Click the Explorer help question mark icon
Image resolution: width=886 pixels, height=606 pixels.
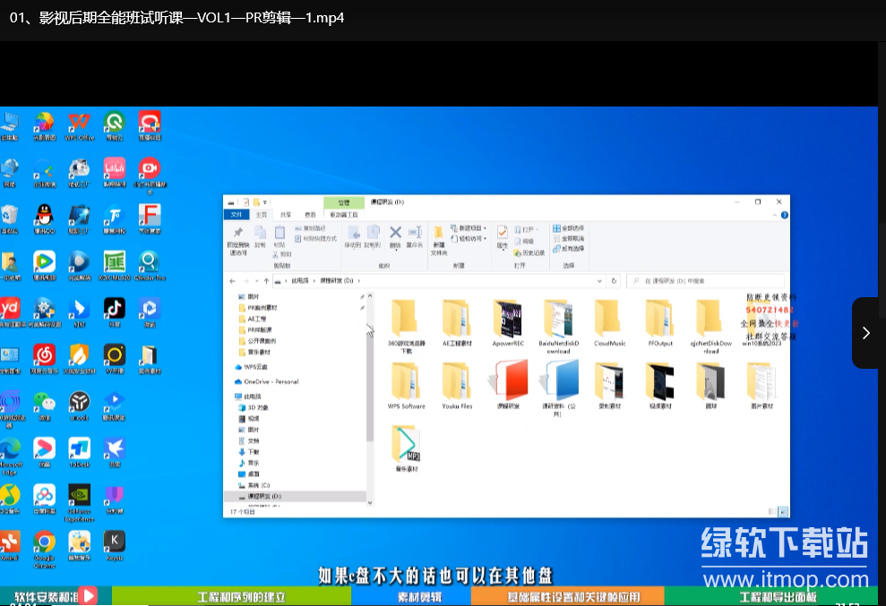[784, 215]
